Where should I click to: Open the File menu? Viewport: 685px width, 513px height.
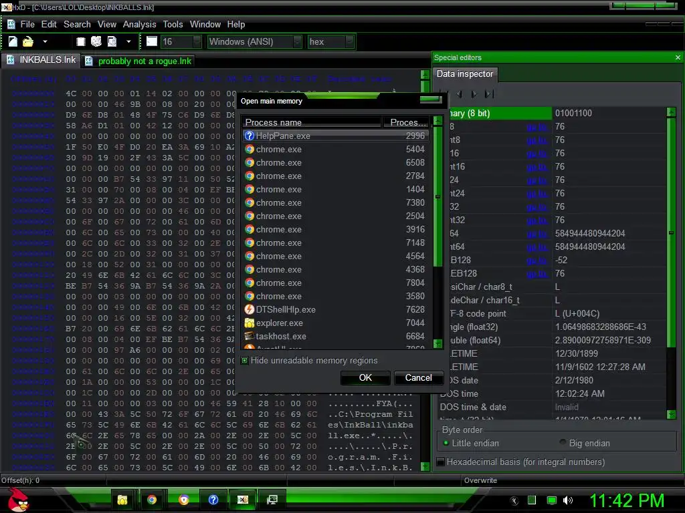(x=27, y=25)
